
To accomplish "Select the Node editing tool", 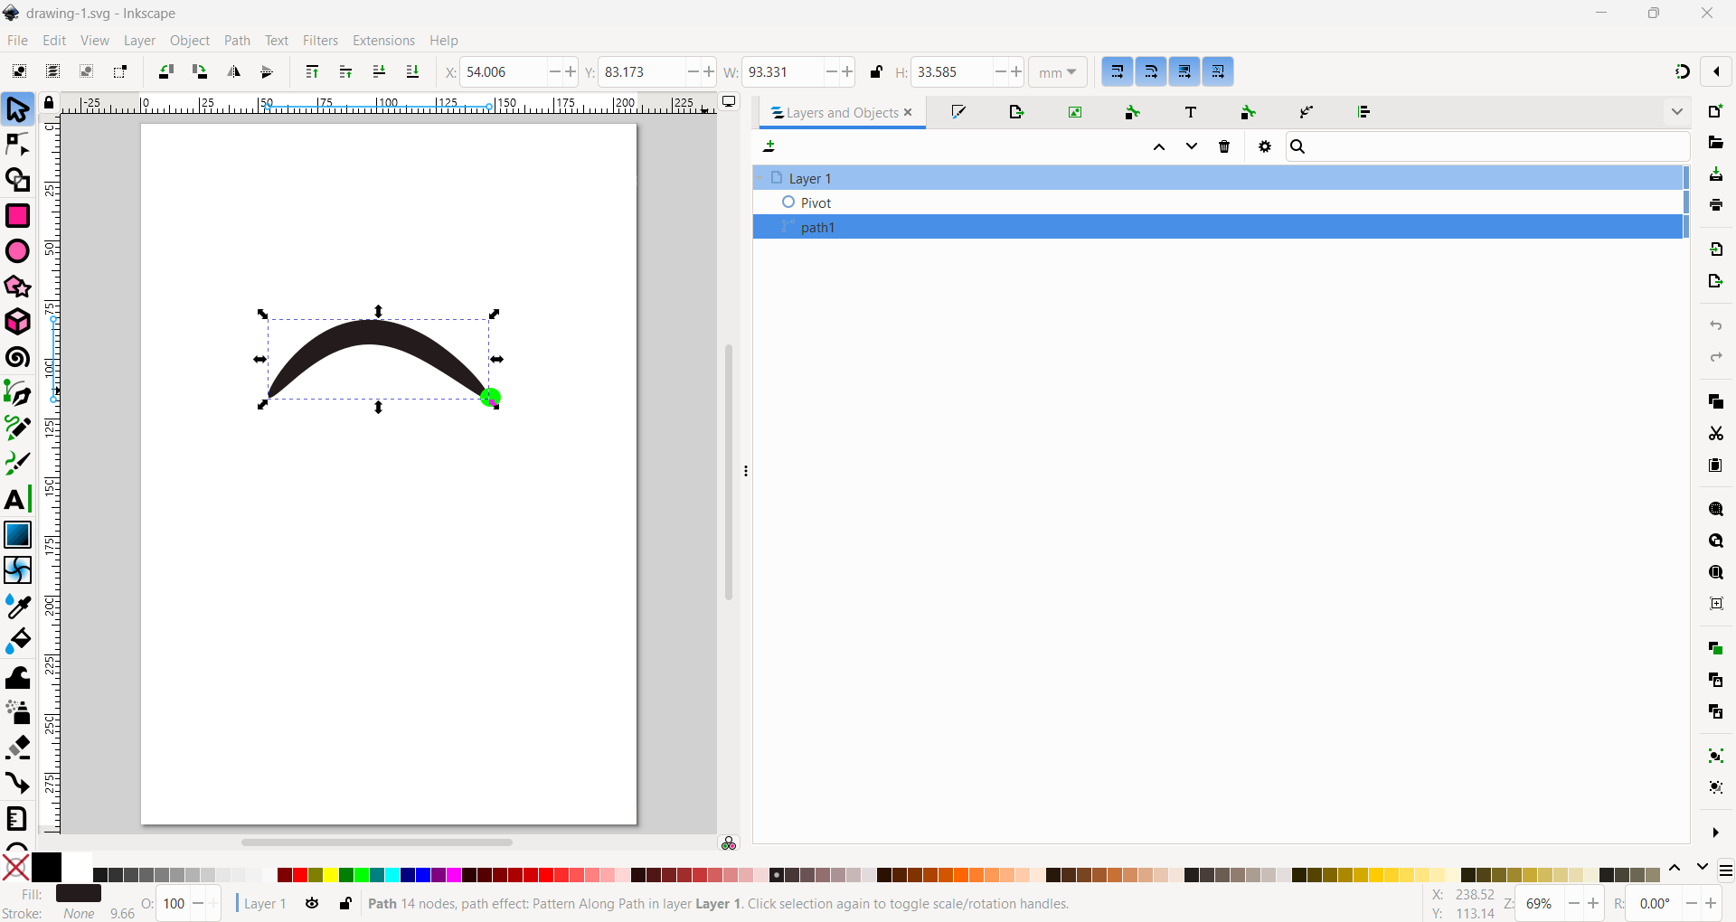I will (17, 145).
